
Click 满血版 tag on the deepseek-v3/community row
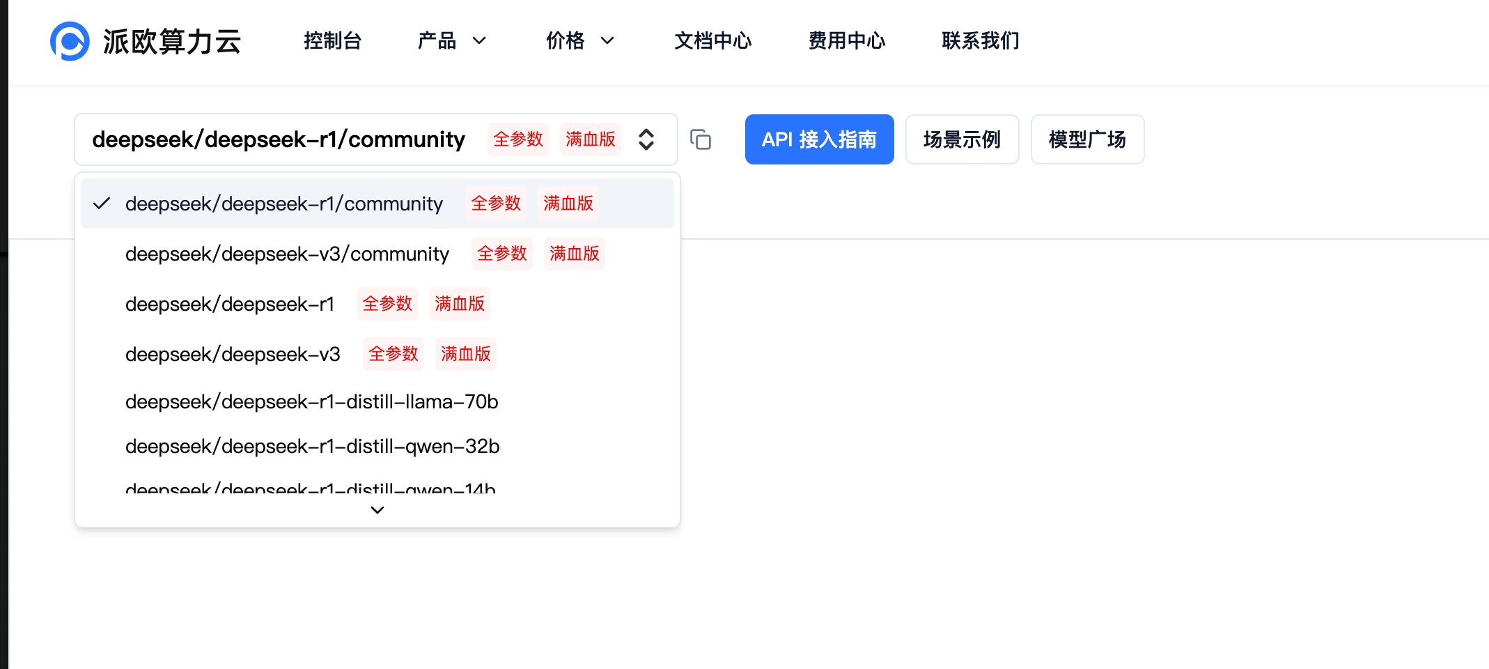click(575, 254)
